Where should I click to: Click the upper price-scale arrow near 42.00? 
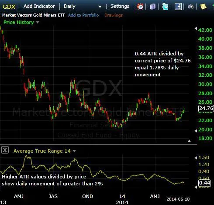[196, 28]
